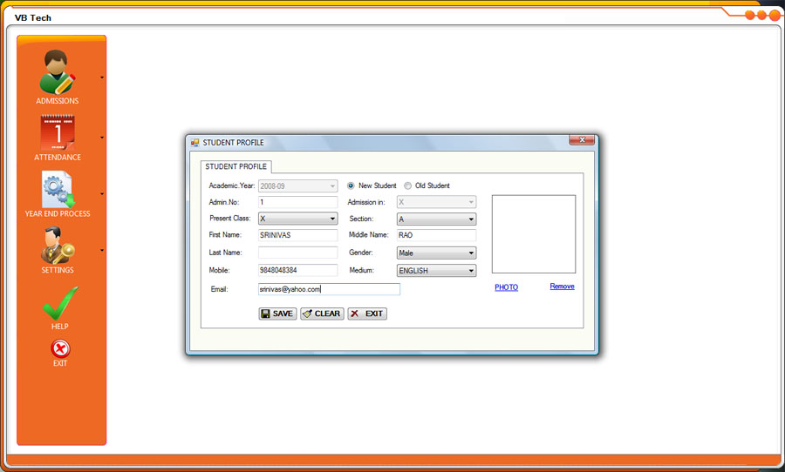Open the Admissions module icon
This screenshot has height=472, width=785.
click(57, 72)
